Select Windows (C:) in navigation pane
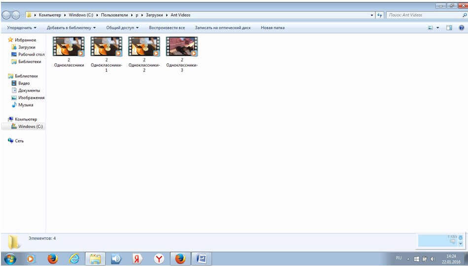This screenshot has width=468, height=266. coord(30,126)
